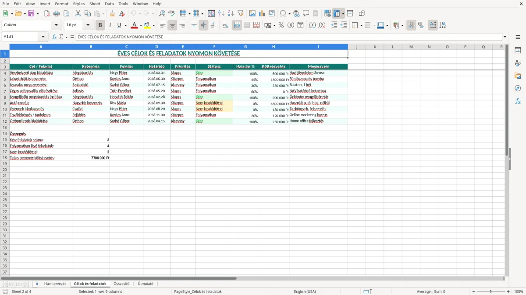Toggle Merge and Center Cells
This screenshot has height=295, width=526.
tap(237, 25)
